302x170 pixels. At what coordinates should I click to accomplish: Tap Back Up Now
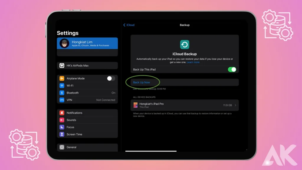[142, 82]
